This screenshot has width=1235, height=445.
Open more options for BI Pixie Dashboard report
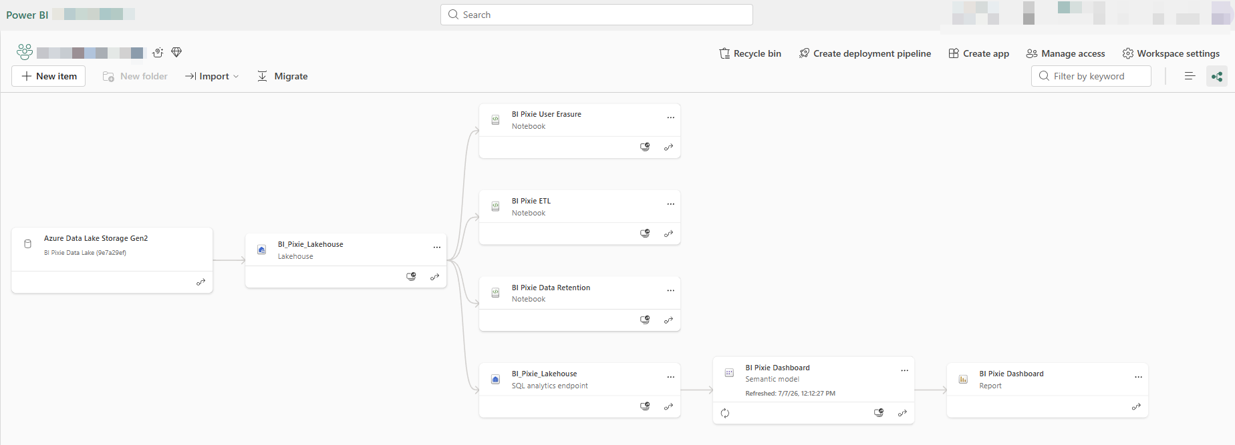[x=1138, y=377]
